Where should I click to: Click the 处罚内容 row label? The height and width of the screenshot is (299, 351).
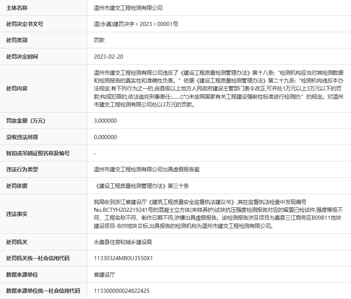[x=17, y=88]
